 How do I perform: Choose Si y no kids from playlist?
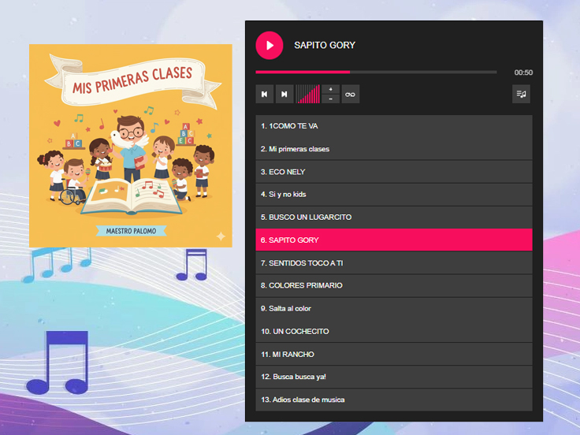click(x=394, y=195)
